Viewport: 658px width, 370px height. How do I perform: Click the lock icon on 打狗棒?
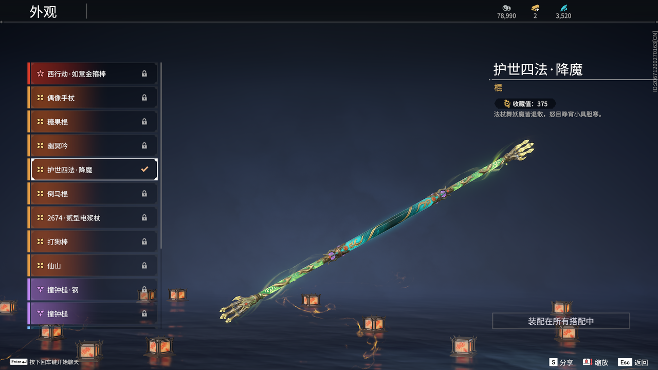coord(144,242)
